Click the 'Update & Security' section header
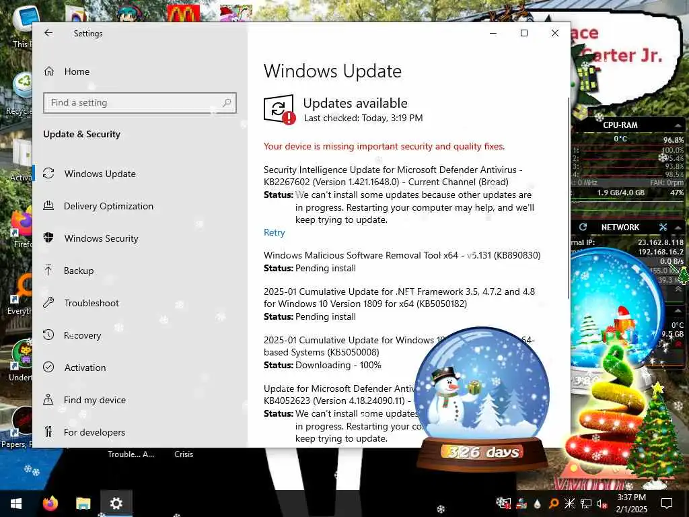The width and height of the screenshot is (689, 517). pyautogui.click(x=81, y=134)
